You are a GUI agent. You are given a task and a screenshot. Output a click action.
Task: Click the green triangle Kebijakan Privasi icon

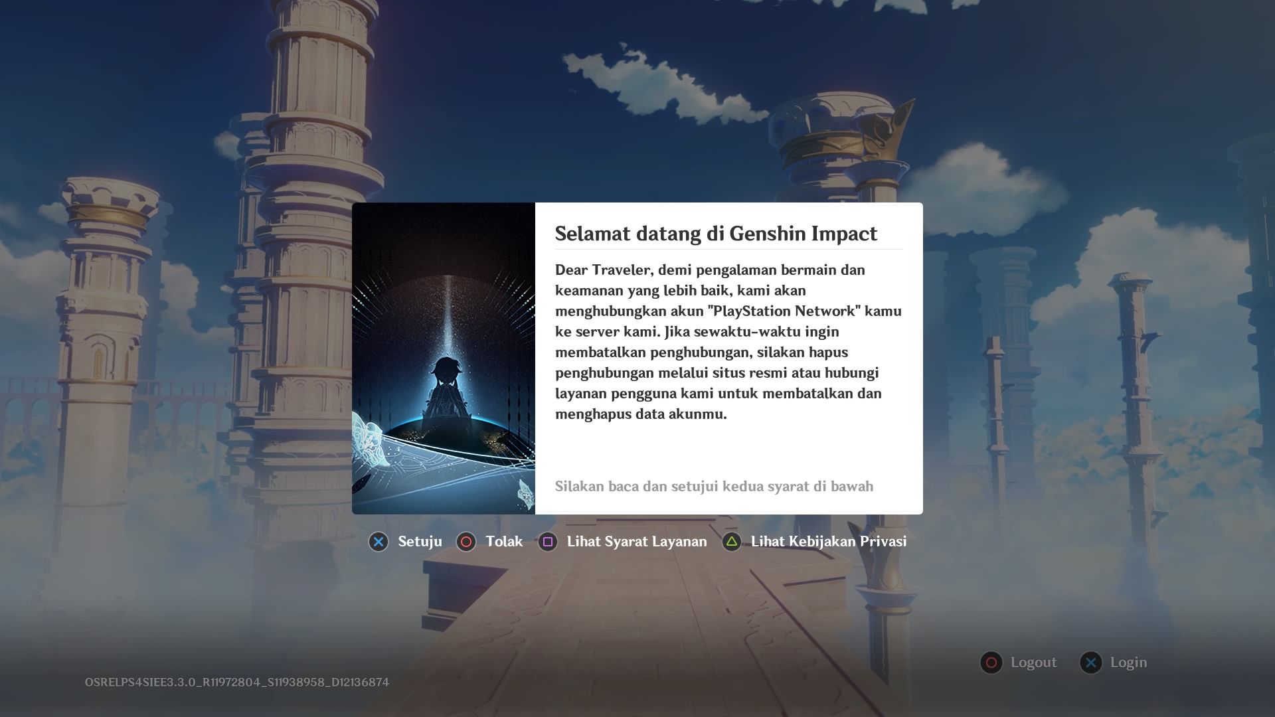[731, 542]
